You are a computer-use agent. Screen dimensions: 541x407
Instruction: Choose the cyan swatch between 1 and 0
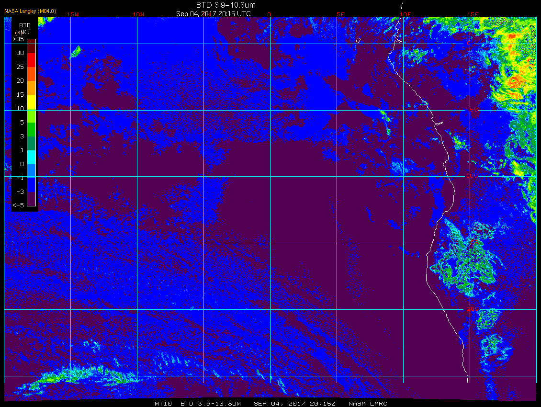pos(32,157)
